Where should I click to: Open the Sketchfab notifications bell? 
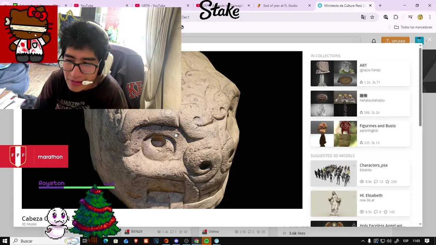pyautogui.click(x=374, y=41)
